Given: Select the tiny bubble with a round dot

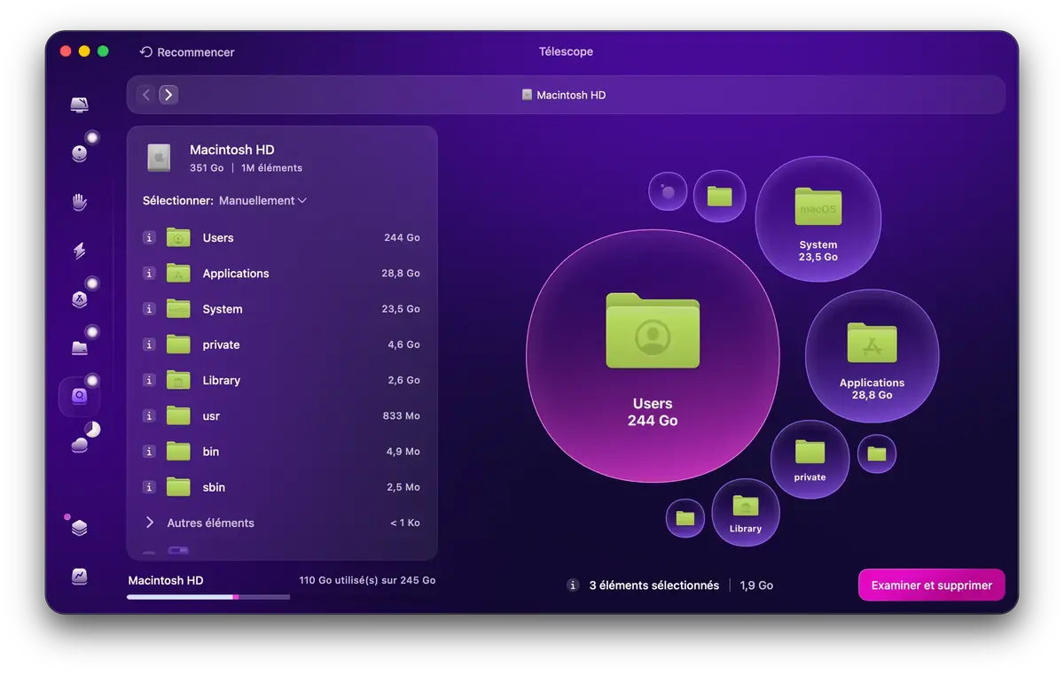Looking at the screenshot, I should pos(668,191).
